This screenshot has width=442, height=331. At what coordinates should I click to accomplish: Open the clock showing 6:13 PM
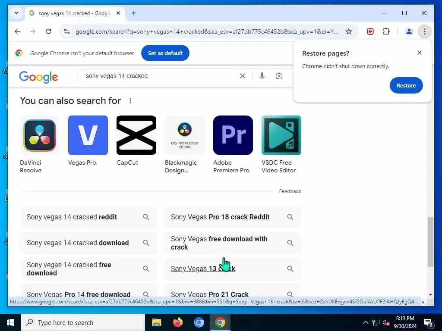click(x=405, y=322)
